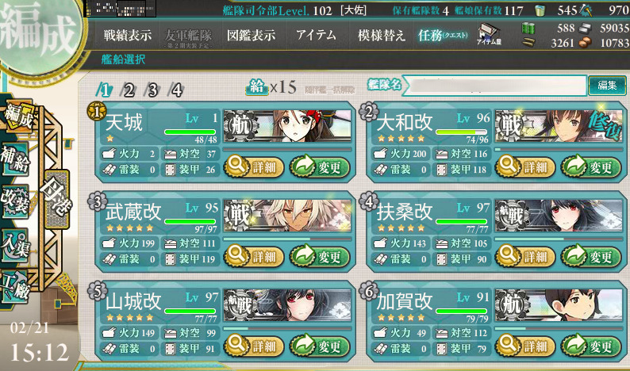The width and height of the screenshot is (630, 371).
Task: Open the 補給 resupply sidebar icon
Action: click(15, 159)
